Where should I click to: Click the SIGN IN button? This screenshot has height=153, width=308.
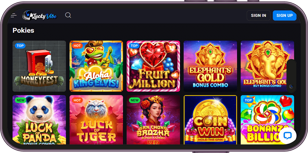[x=258, y=15]
